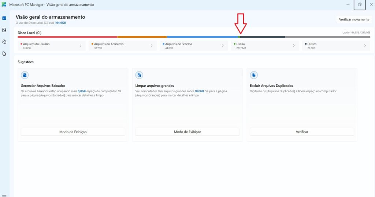
Task: Minimize the PC Manager window
Action: click(x=348, y=4)
